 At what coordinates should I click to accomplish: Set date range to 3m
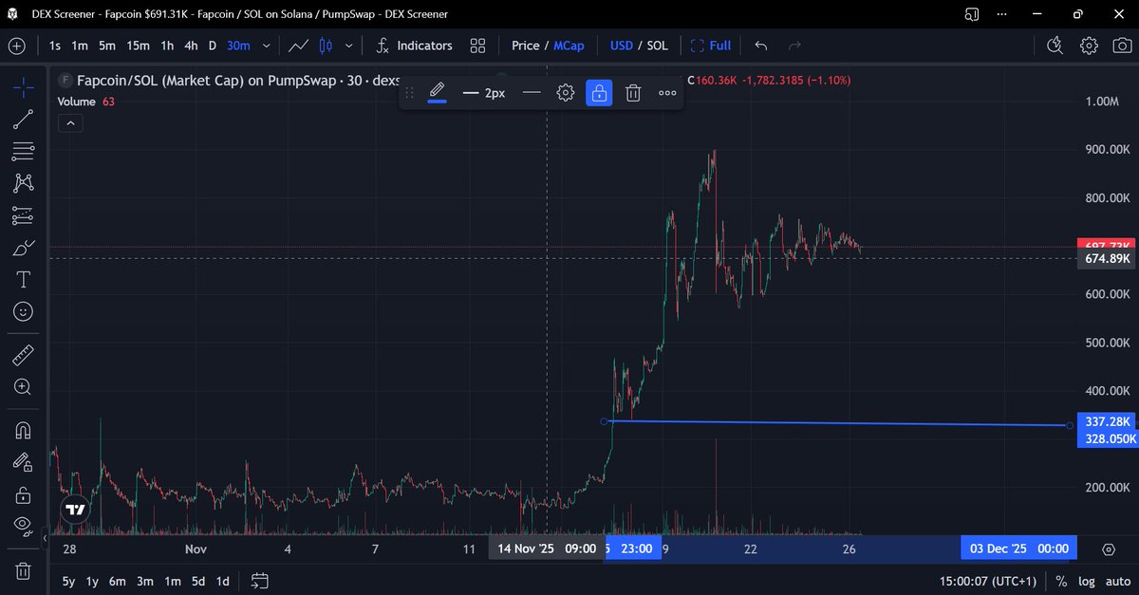(x=145, y=581)
